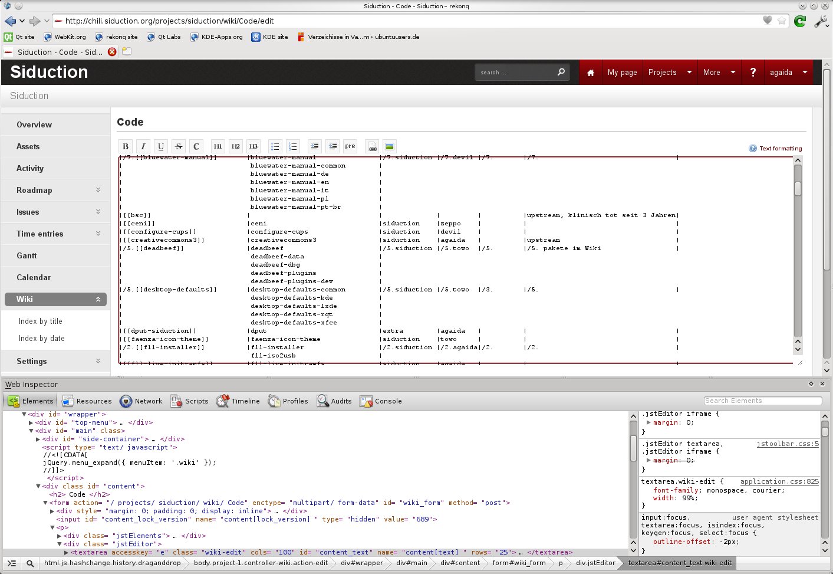Apply strikethrough formatting in wiki toolbar
The height and width of the screenshot is (574, 833).
click(x=179, y=146)
